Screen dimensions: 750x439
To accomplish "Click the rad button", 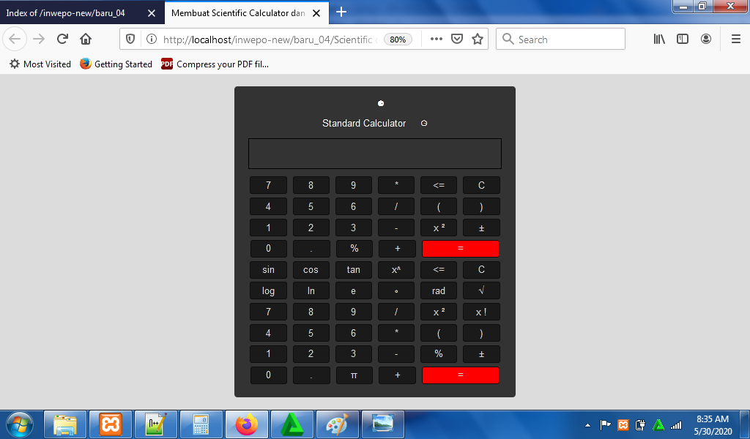I will pyautogui.click(x=439, y=291).
